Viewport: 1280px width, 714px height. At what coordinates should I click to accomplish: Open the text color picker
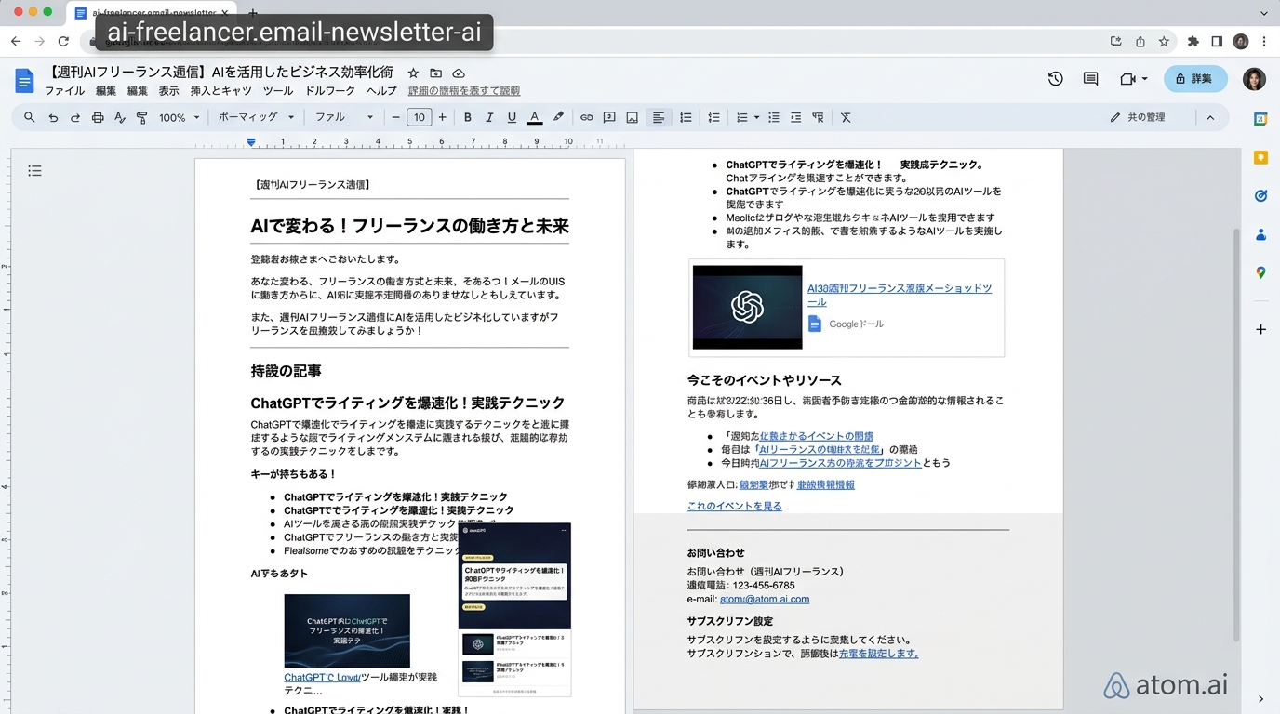pos(534,118)
